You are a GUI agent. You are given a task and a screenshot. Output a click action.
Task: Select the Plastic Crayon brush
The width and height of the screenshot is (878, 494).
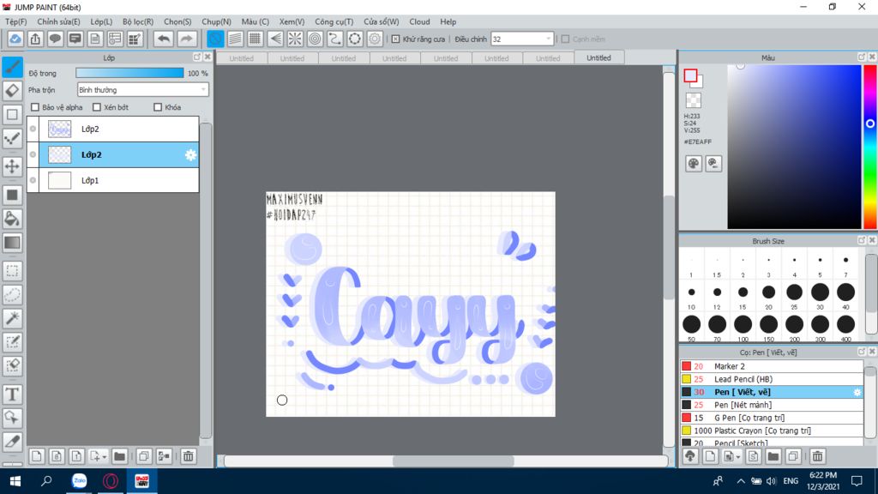(773, 431)
